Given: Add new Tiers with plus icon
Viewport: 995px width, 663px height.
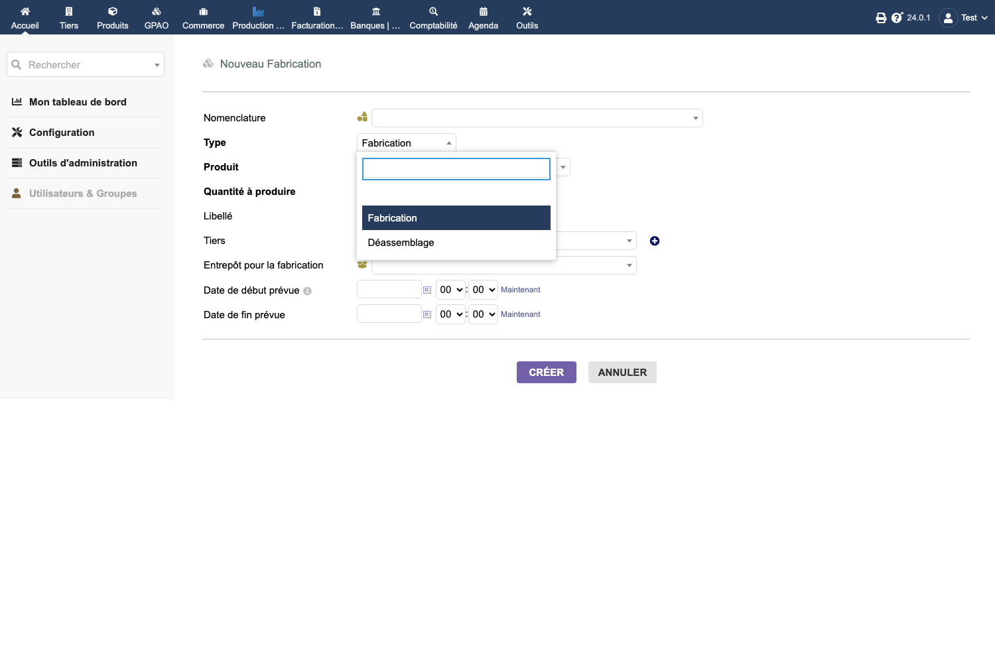Looking at the screenshot, I should [x=655, y=241].
